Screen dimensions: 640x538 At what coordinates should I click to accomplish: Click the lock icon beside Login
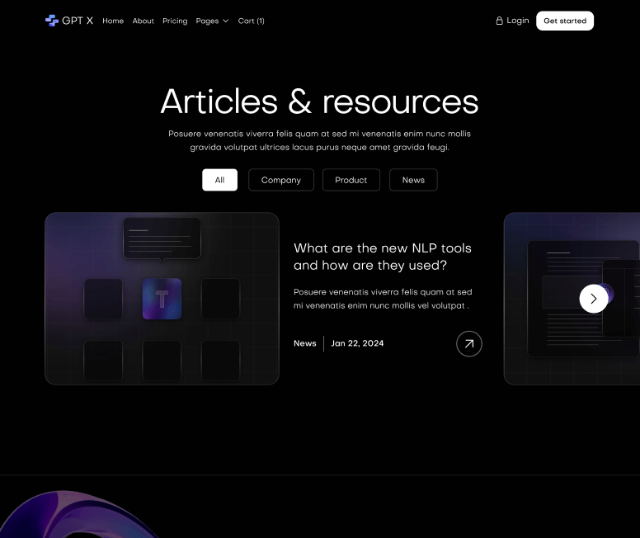(x=499, y=21)
